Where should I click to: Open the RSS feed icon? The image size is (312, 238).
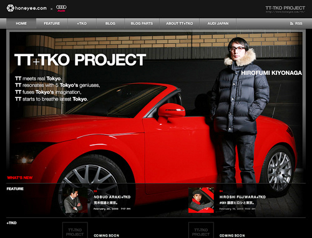tap(291, 24)
